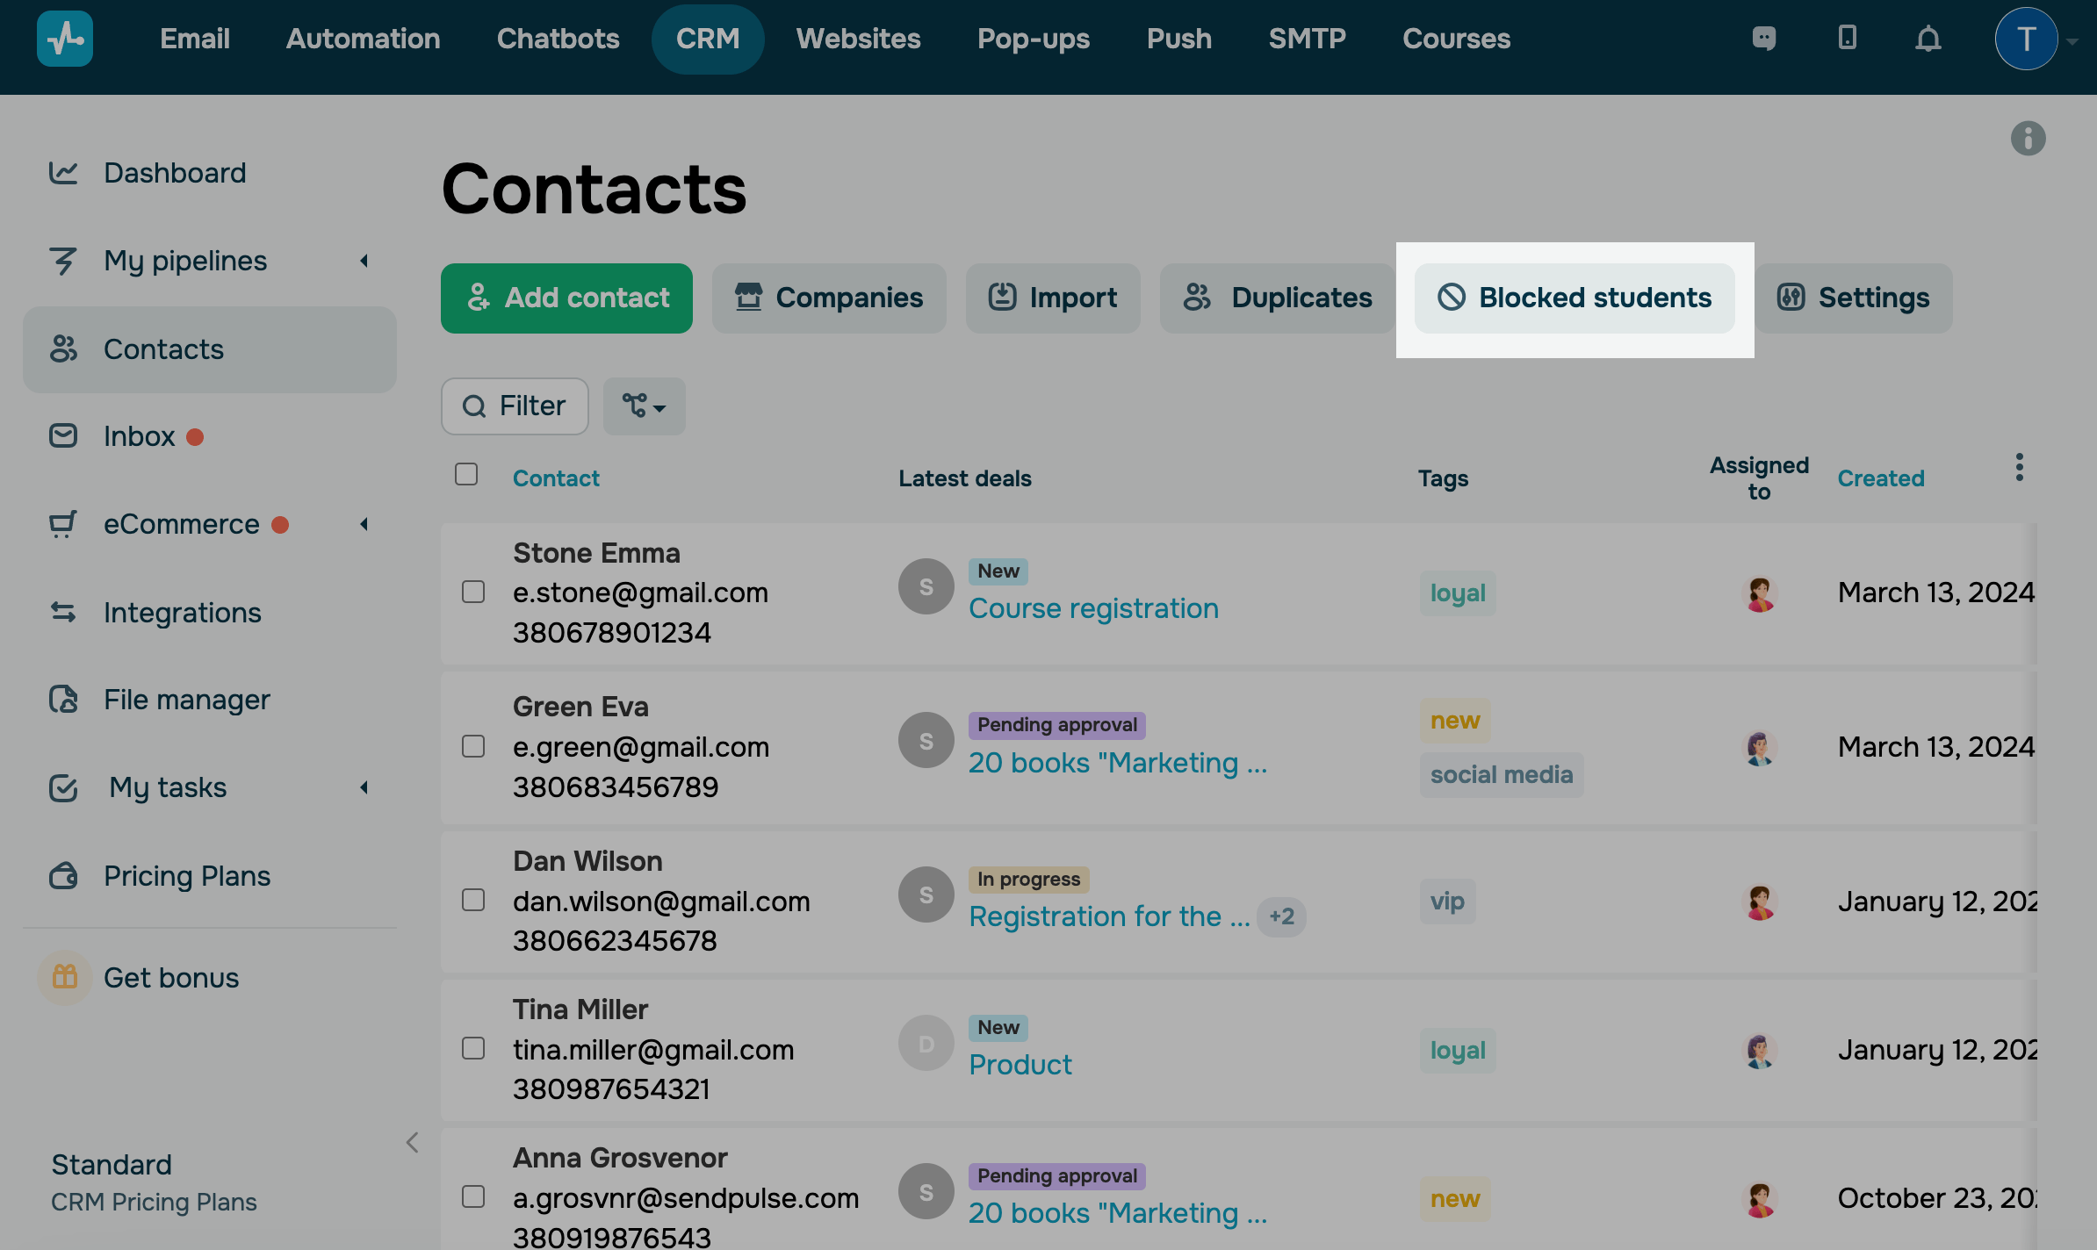
Task: Open the chat support icon in header
Action: (x=1763, y=39)
